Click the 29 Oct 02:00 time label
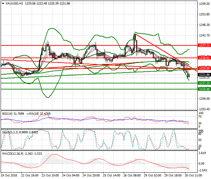Screen dimensions: 211x179 click(x=152, y=175)
